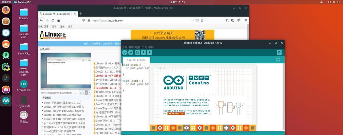Viewport: 343px width, 135px height.
Task: Click the 登录 link on the webpage
Action: 54,27
